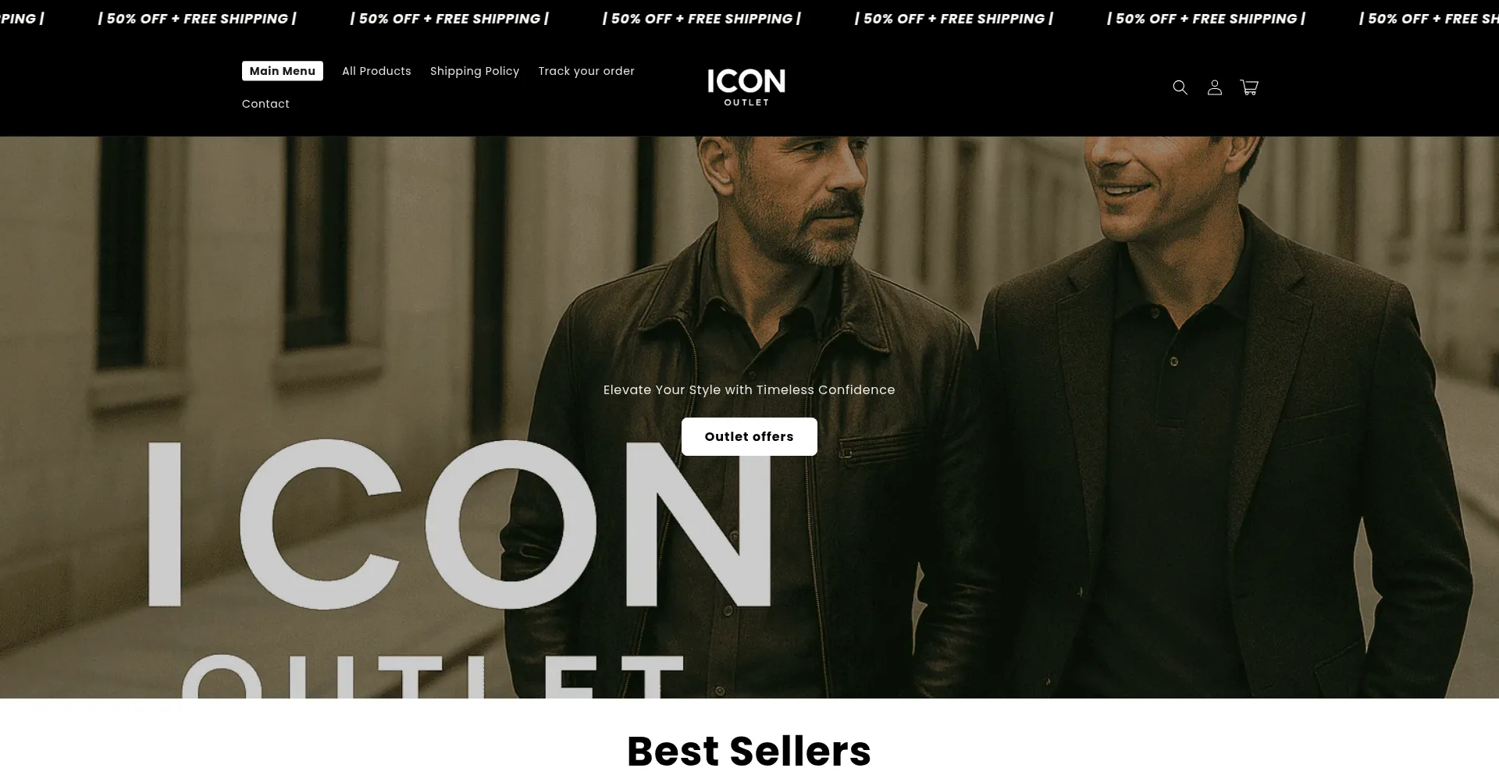The height and width of the screenshot is (775, 1499).
Task: Open the account login icon
Action: [1214, 87]
